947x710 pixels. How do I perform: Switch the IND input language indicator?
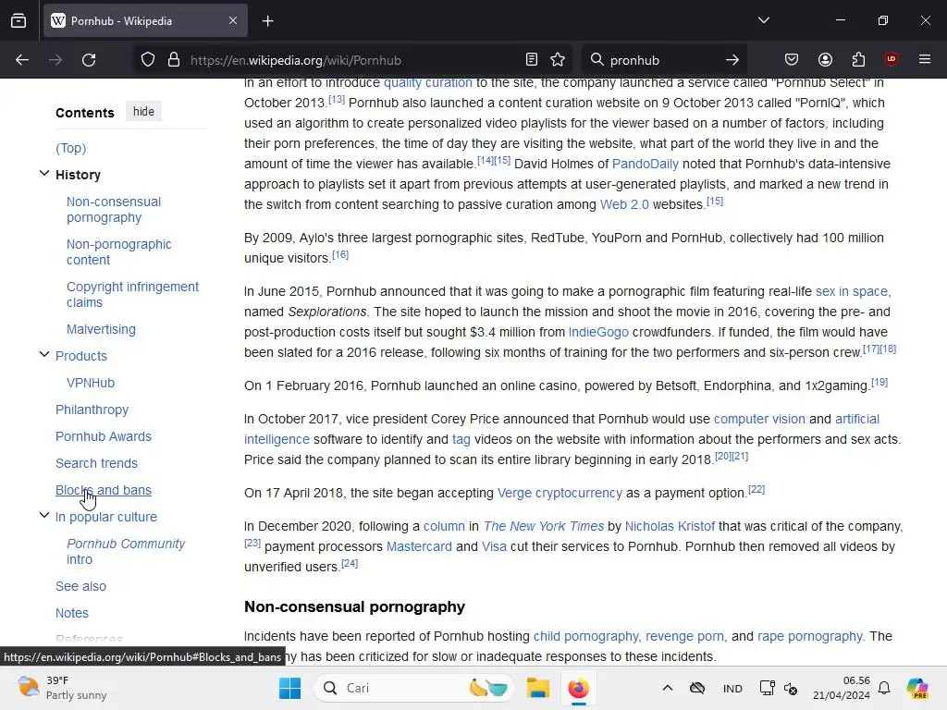732,688
